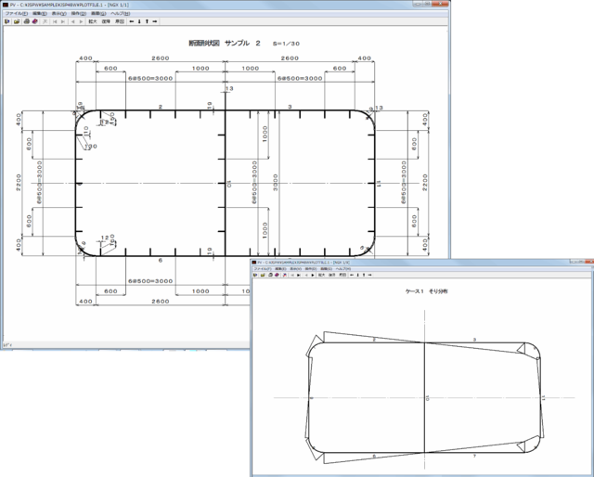
Task: Open the 操作(O) menu in main window
Action: (80, 13)
